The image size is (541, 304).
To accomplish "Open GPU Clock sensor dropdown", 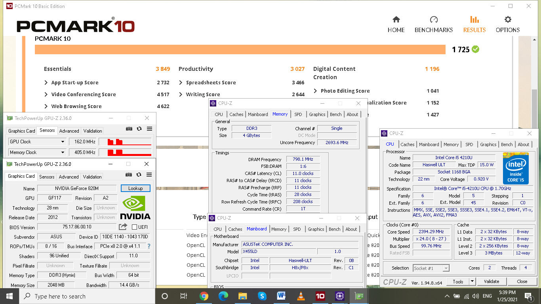I will click(x=63, y=142).
